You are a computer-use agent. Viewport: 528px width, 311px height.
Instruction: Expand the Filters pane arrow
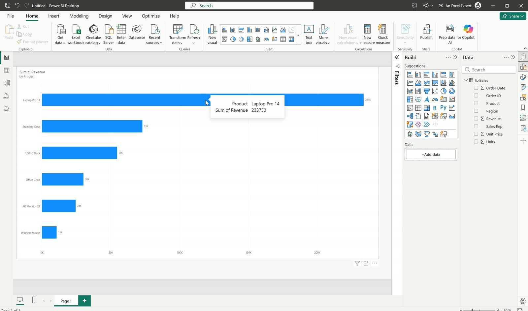[x=397, y=57]
